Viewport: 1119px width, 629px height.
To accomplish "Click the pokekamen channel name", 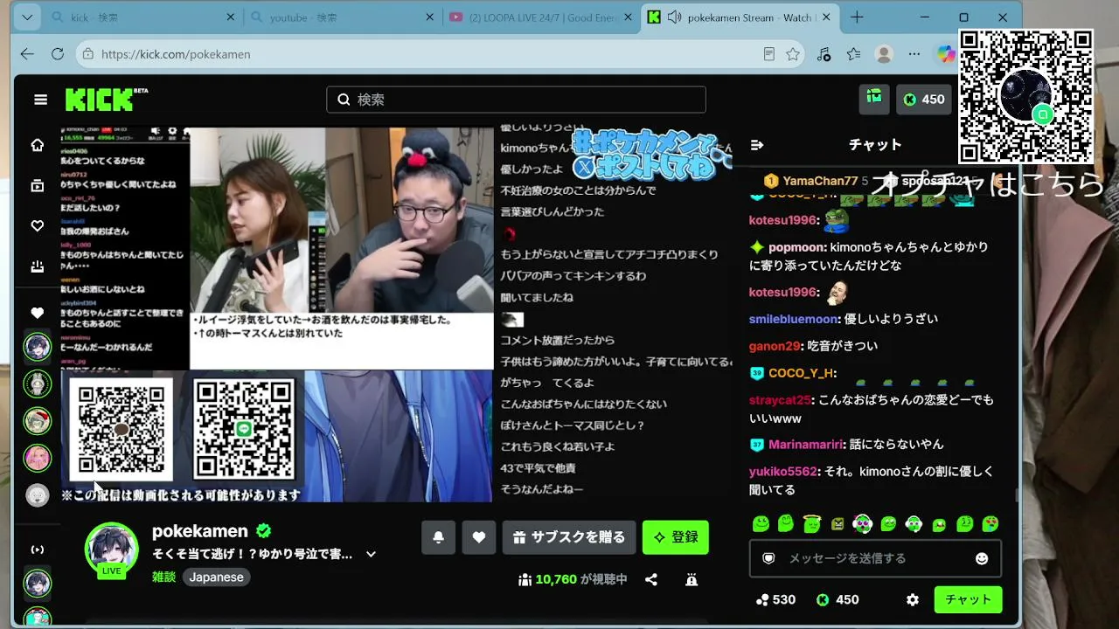I will 200,531.
